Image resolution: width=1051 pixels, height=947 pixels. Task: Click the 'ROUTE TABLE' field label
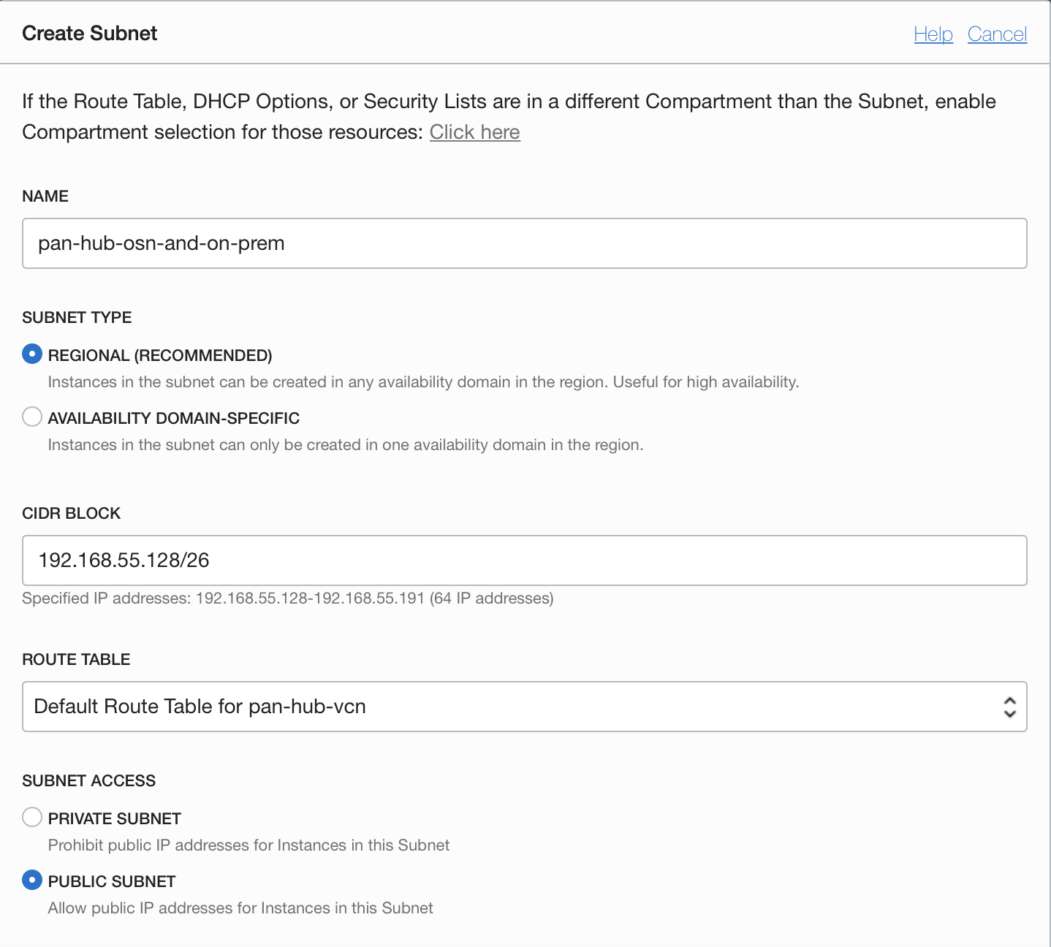(76, 659)
